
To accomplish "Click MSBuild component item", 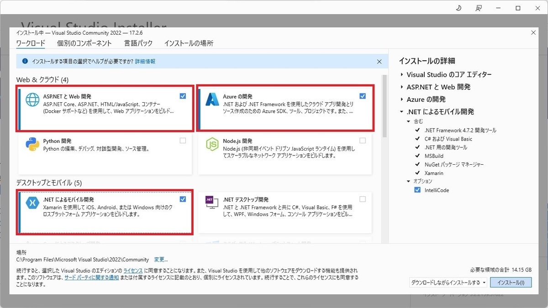I will [434, 156].
